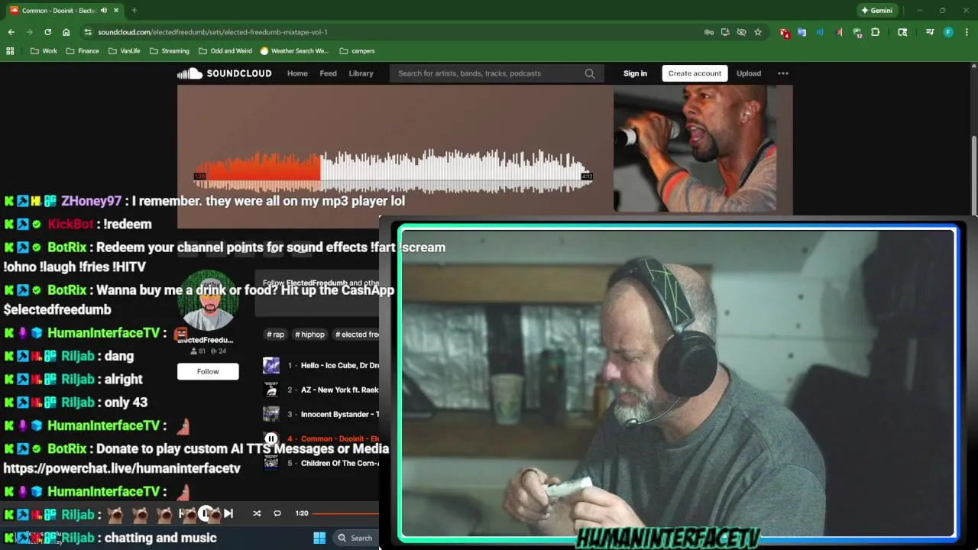Image resolution: width=978 pixels, height=550 pixels.
Task: Go to SoundCloud Library tab
Action: 361,73
